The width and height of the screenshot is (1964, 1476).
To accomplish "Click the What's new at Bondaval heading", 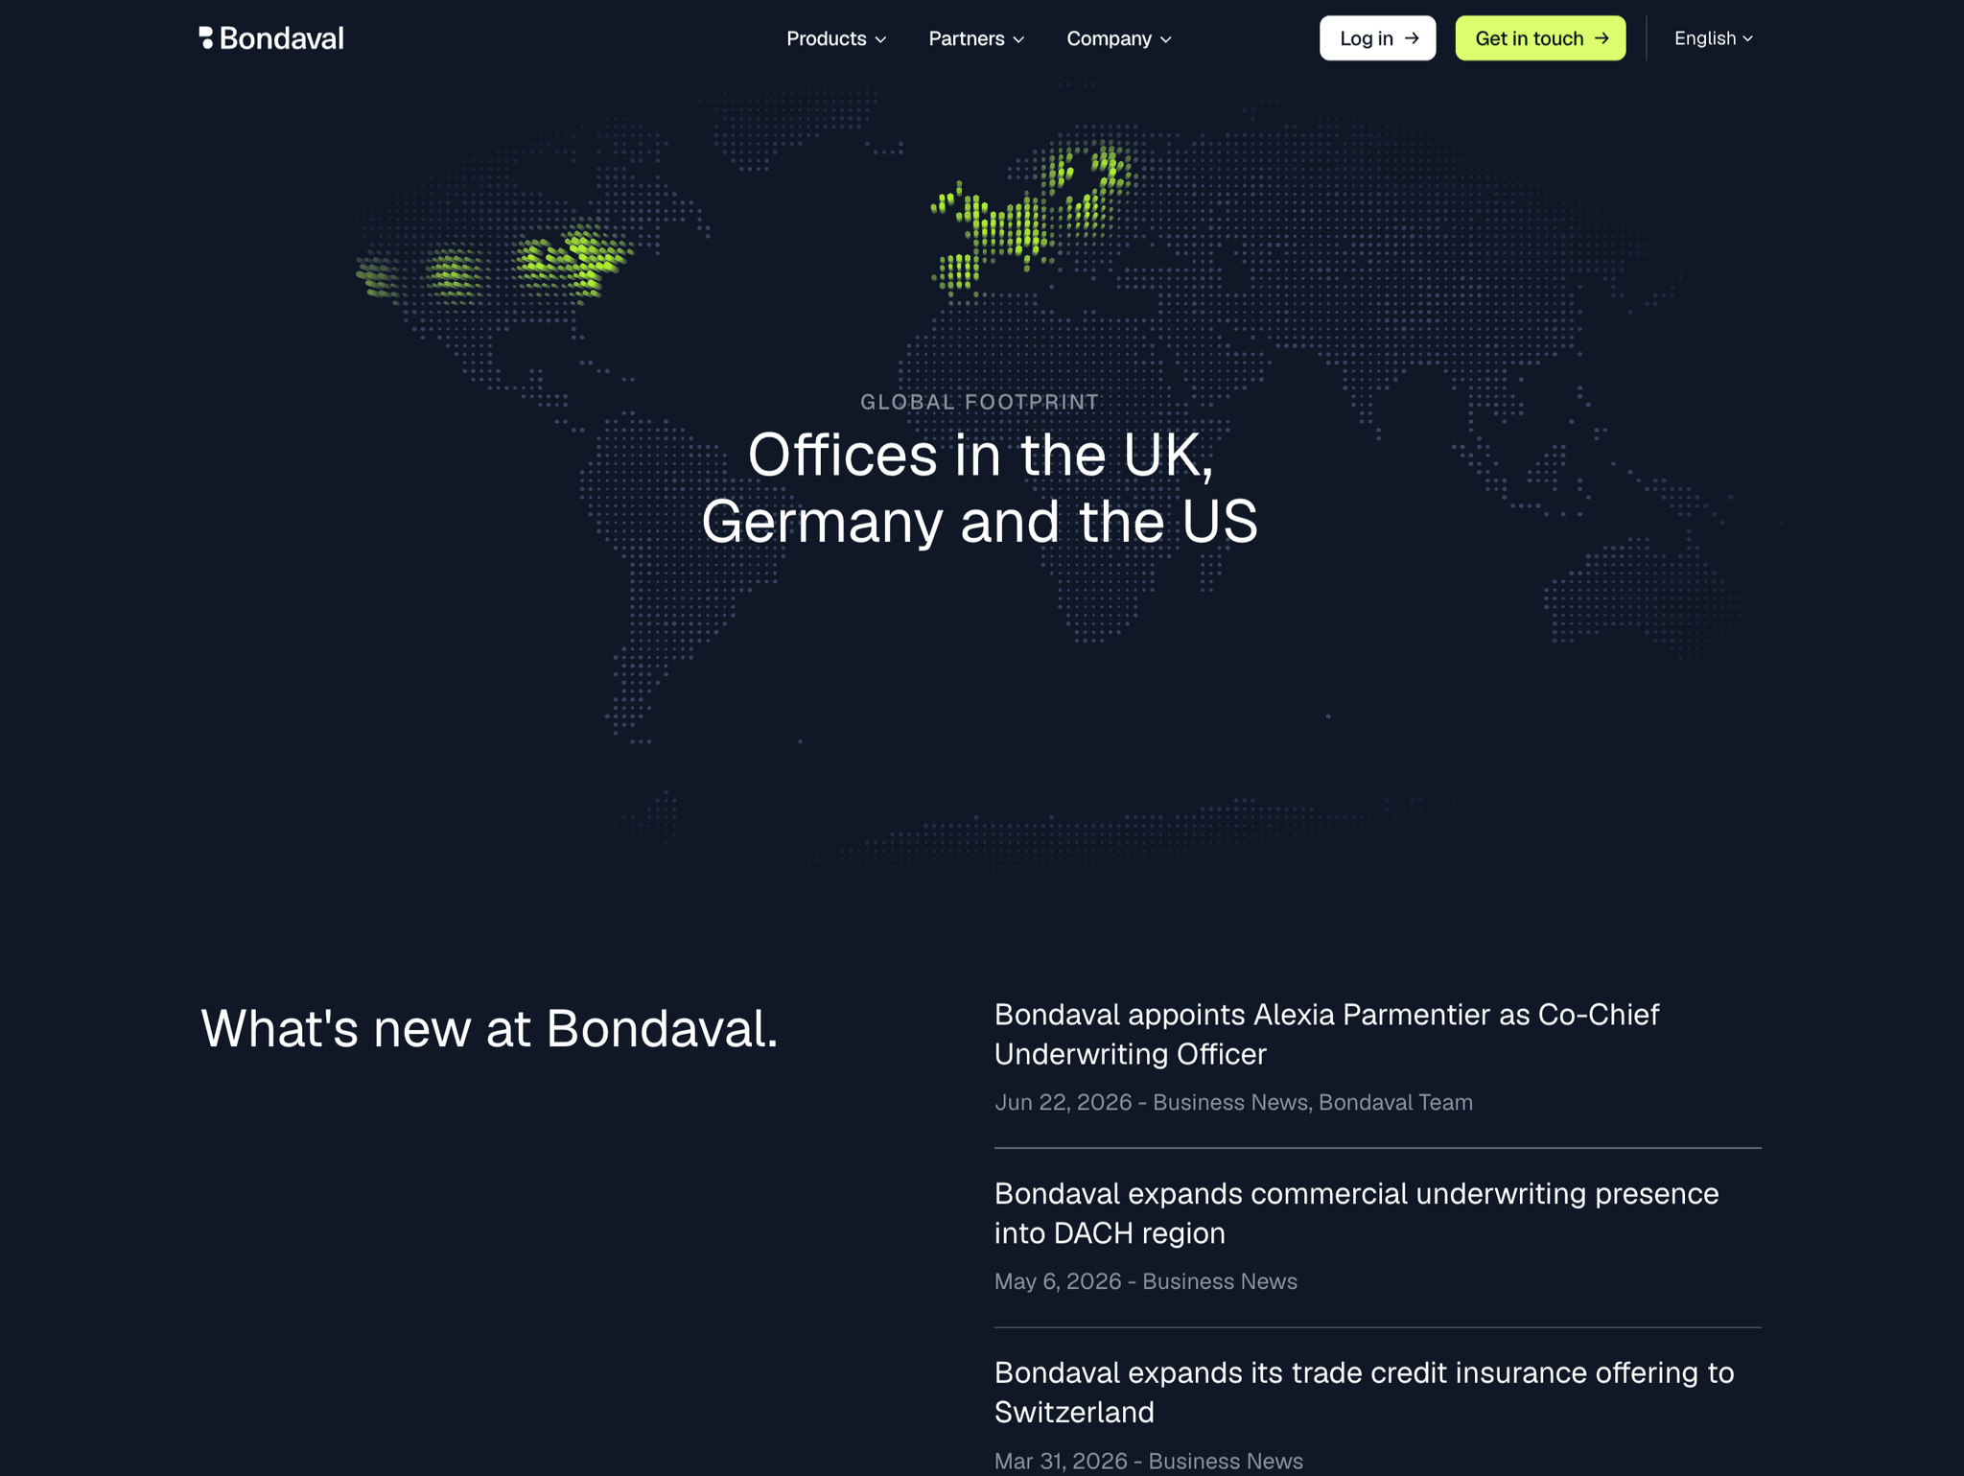I will coord(489,1028).
